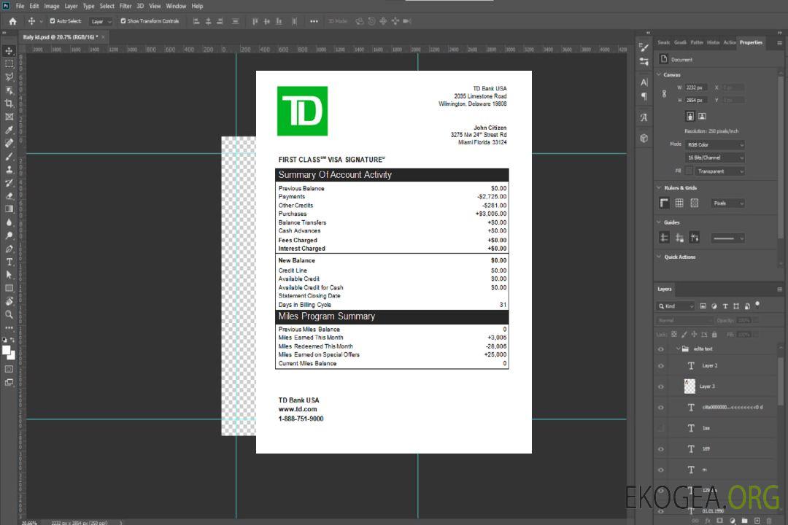Open the Filter menu
Screen dimensions: 788x525
[125, 6]
